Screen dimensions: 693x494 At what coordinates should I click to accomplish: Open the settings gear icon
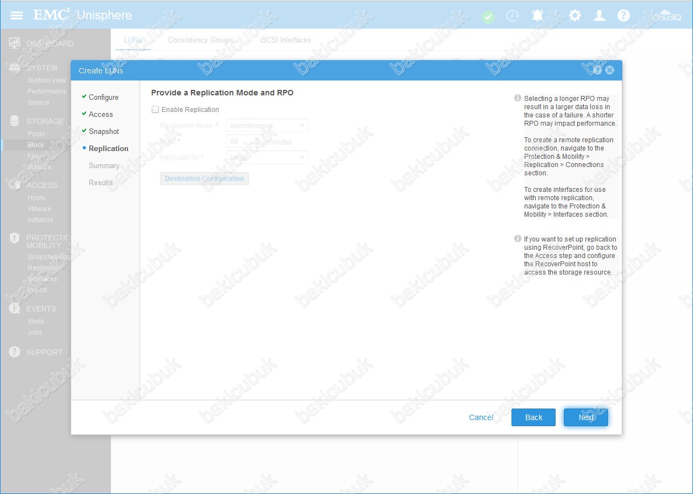[575, 15]
